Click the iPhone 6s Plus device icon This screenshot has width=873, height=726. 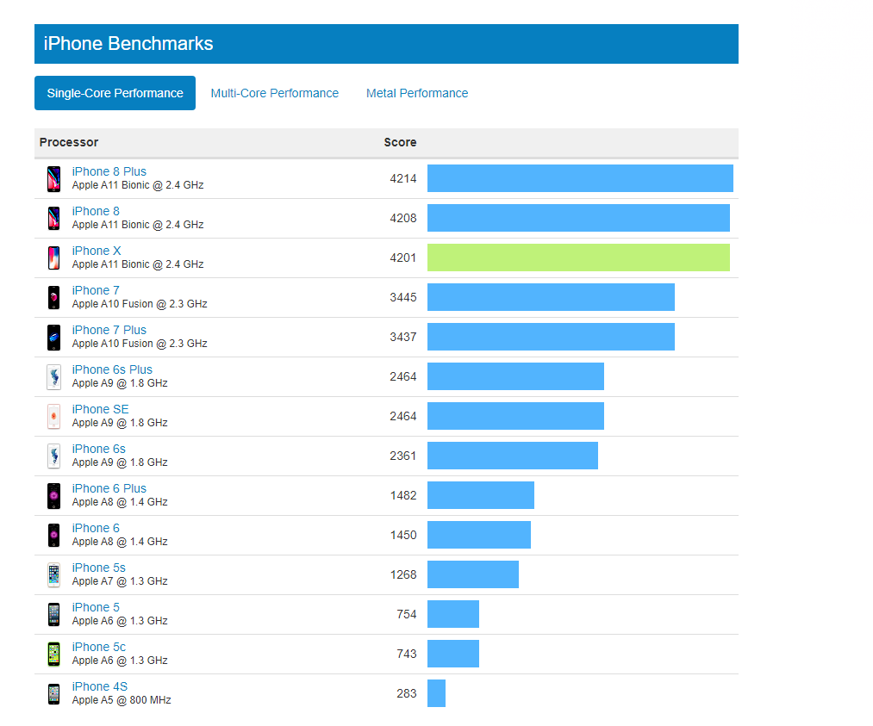point(54,376)
